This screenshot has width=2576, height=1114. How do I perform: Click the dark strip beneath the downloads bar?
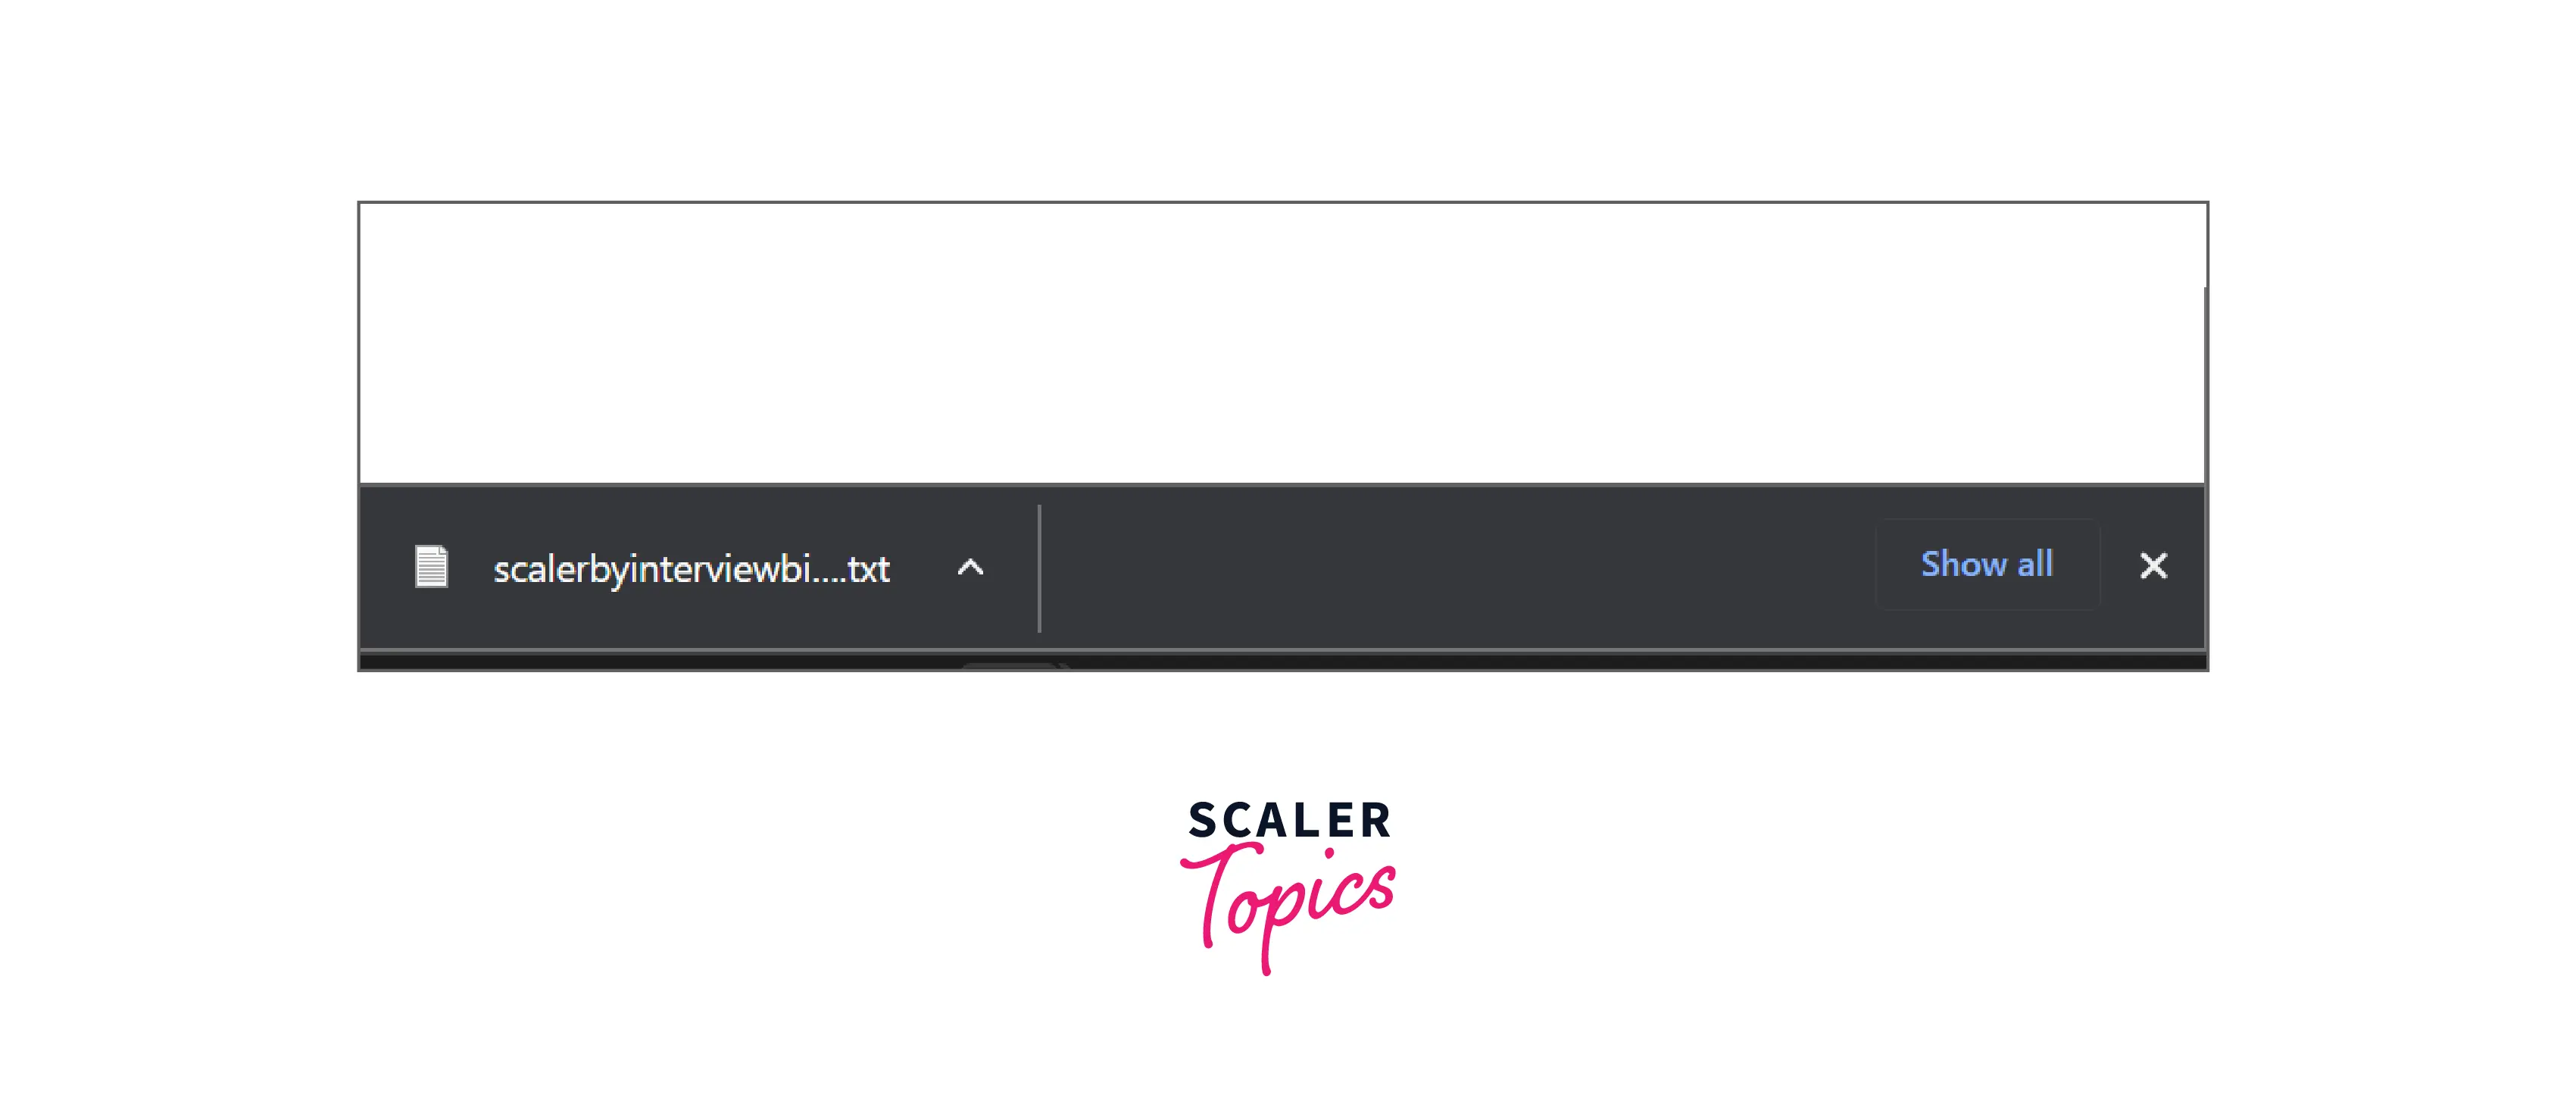click(x=1283, y=661)
